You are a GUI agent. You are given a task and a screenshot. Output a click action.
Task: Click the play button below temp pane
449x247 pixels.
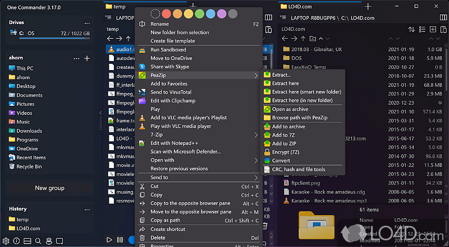pos(109,240)
